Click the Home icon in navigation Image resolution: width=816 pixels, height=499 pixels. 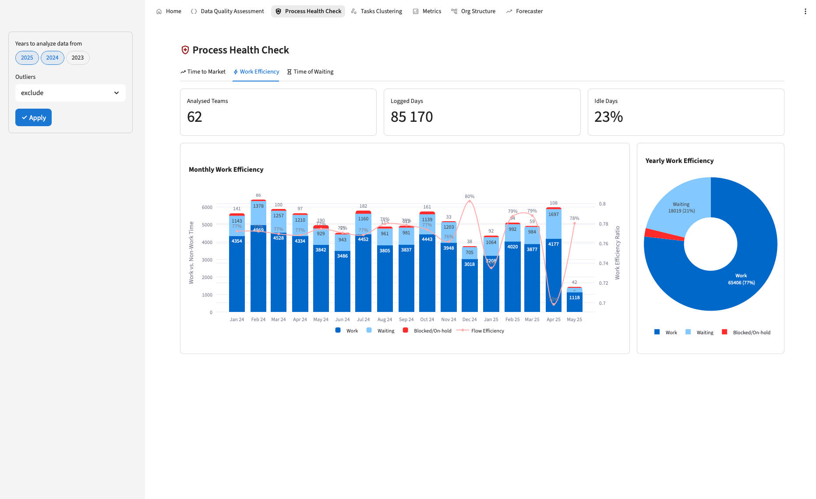pos(159,11)
